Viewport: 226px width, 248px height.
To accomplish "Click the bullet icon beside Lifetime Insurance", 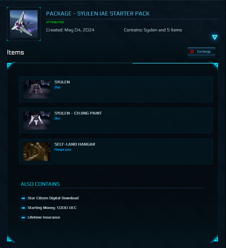I will 23,217.
